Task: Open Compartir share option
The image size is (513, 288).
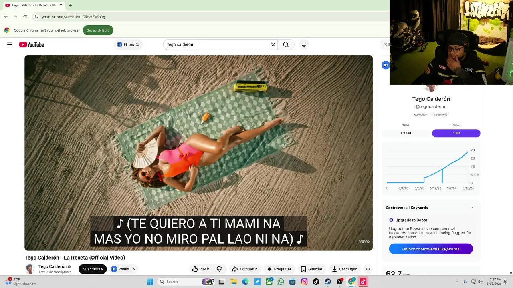Action: tap(244, 269)
